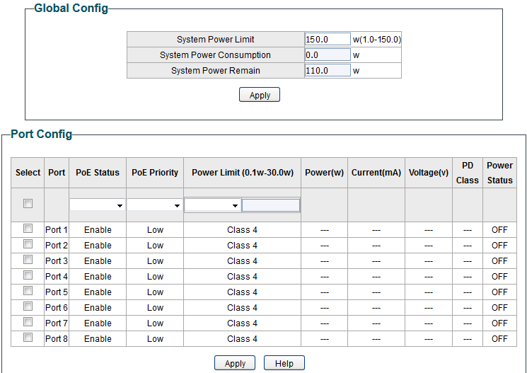Click Enable status in Port 1 row

[x=98, y=230]
